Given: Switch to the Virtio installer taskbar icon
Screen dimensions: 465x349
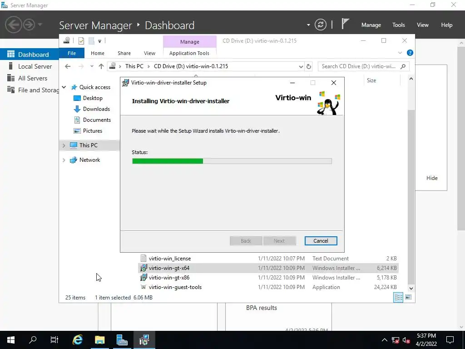Looking at the screenshot, I should (x=144, y=340).
